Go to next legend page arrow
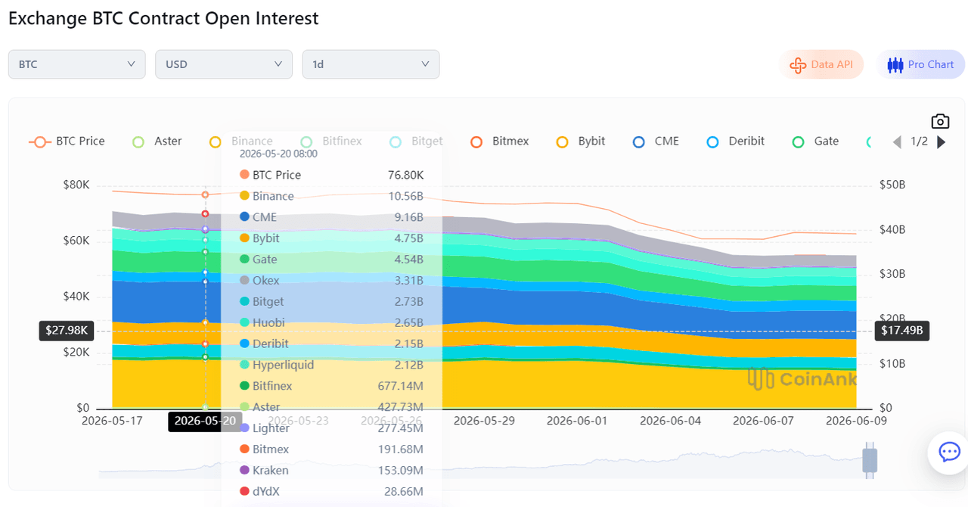The image size is (968, 507). [942, 142]
